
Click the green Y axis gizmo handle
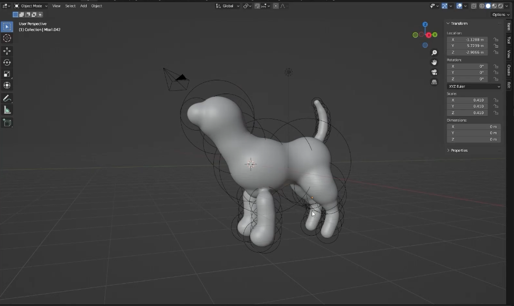(x=435, y=35)
